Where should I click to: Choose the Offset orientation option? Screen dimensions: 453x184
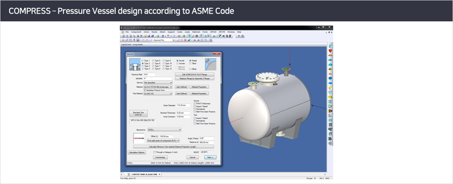[190, 69]
